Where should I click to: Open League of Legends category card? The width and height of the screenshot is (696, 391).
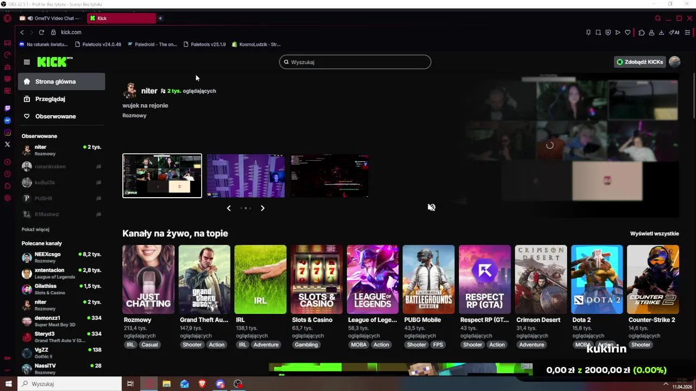[x=372, y=279]
